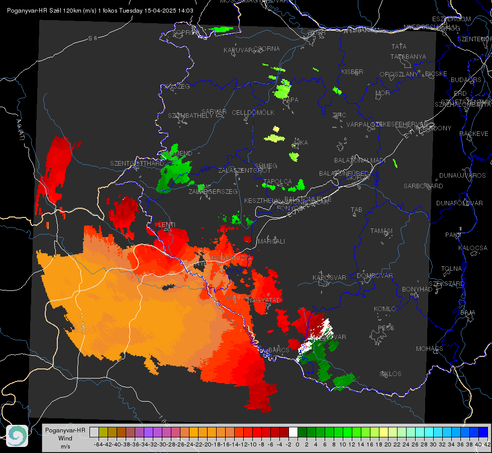492x453 pixels.
Task: Click the OROSZLÁNY city label
Action: coord(399,74)
